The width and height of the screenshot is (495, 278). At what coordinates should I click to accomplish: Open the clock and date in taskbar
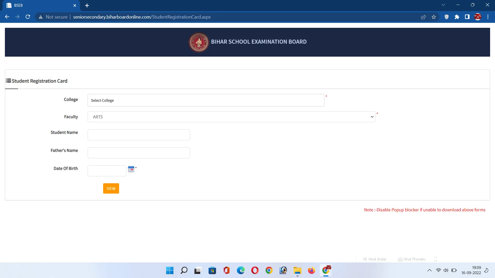point(471,270)
